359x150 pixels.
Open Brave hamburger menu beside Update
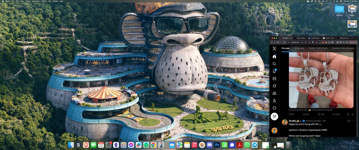pos(356,42)
